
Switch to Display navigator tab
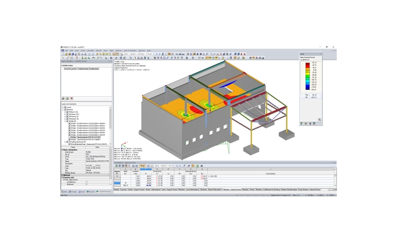(73, 192)
